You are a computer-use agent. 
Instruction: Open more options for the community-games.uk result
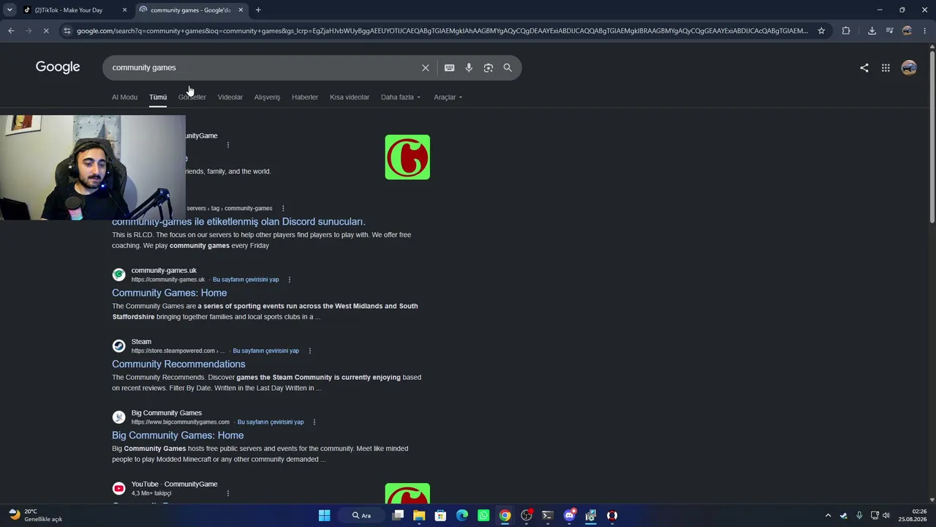290,280
